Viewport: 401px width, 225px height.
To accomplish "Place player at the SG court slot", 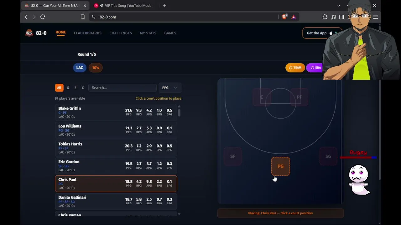I will (x=328, y=156).
